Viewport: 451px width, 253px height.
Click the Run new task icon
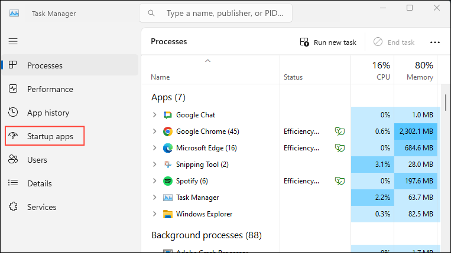click(x=304, y=42)
